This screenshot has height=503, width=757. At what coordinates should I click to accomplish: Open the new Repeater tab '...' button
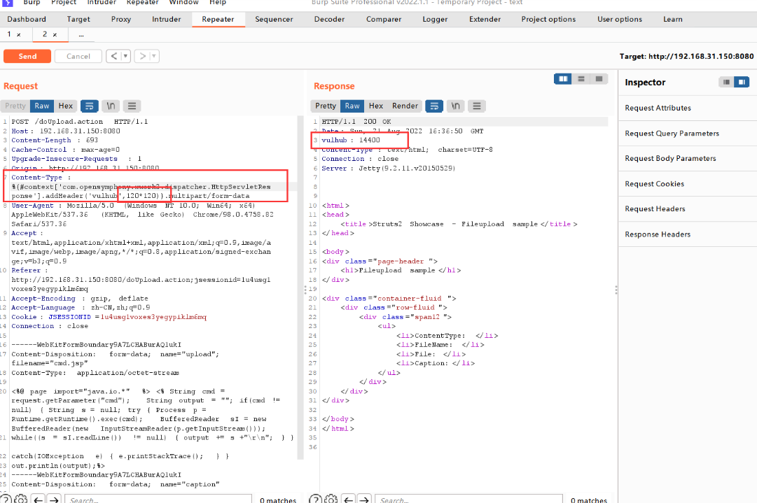(81, 35)
